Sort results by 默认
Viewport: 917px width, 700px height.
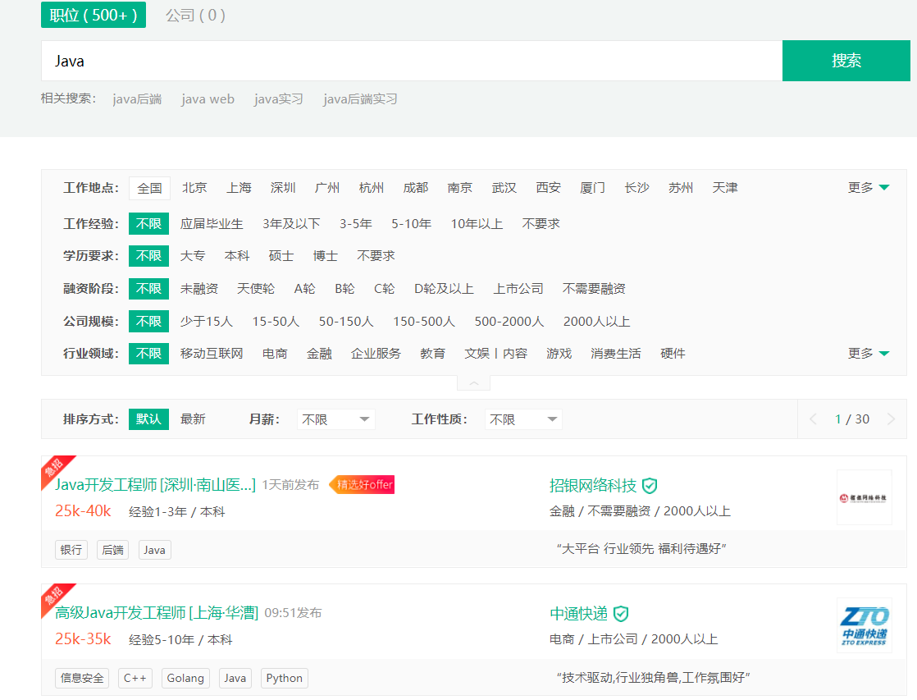point(148,419)
